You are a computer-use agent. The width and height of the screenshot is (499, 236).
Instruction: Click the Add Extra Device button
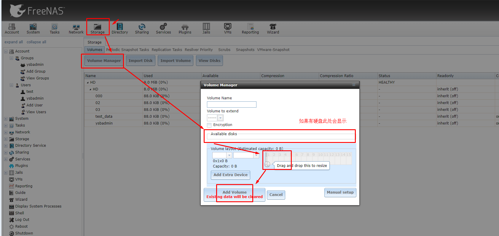tap(231, 175)
